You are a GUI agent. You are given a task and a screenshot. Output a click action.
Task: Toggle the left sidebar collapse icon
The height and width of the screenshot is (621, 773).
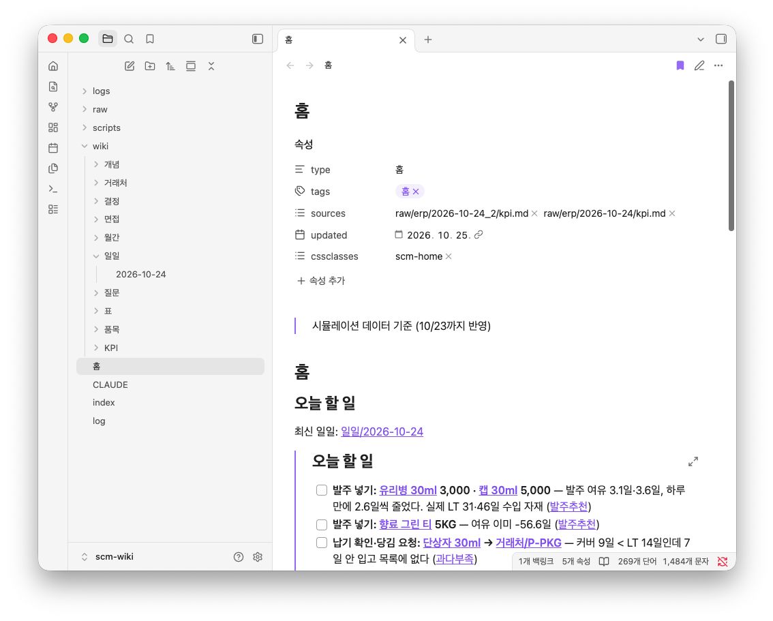pos(258,39)
